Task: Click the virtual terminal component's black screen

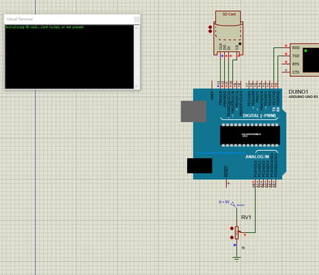Action: pos(311,60)
